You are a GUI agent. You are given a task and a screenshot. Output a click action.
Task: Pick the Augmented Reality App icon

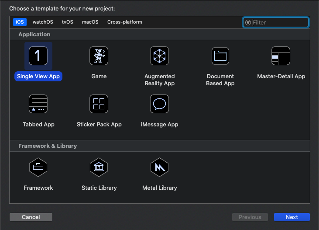coord(160,56)
